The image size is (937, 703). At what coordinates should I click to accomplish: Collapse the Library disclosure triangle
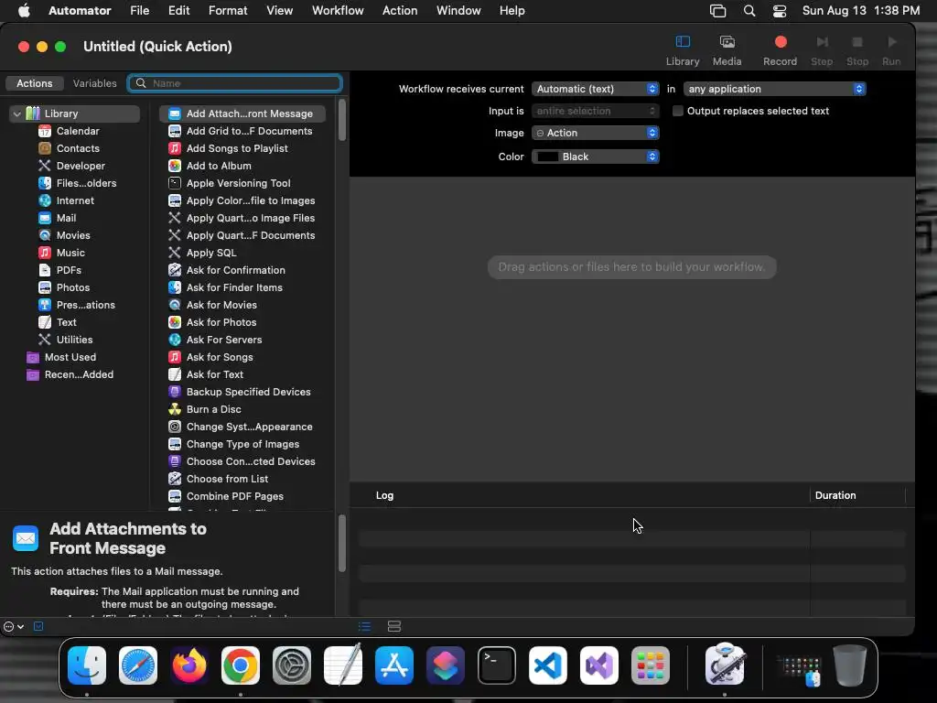[x=16, y=113]
